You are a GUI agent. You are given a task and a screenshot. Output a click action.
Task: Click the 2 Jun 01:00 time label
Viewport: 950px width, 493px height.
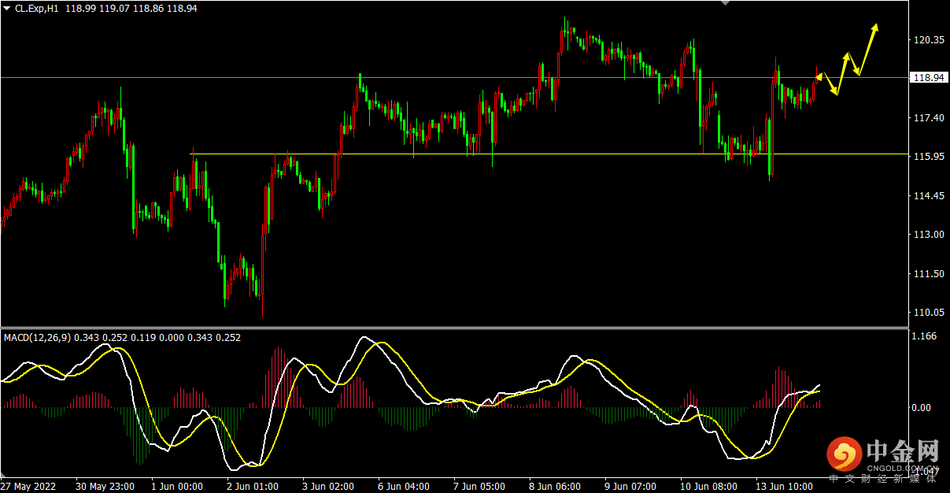(252, 487)
